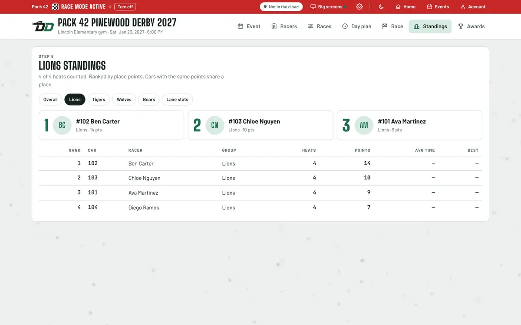Click the CN avatar for Chloe Nguyen

214,125
